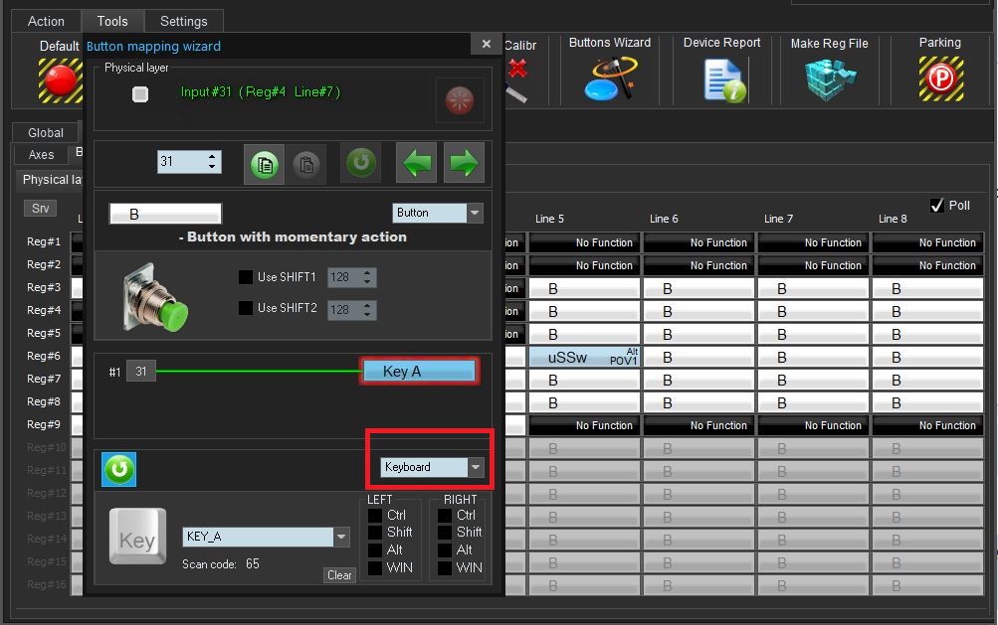Enable the Use SHIFT1 checkbox
This screenshot has height=625, width=998.
click(246, 277)
